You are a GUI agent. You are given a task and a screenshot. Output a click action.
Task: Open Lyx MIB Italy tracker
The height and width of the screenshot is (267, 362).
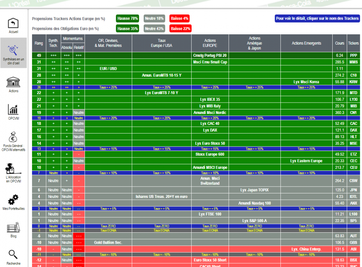(x=210, y=106)
